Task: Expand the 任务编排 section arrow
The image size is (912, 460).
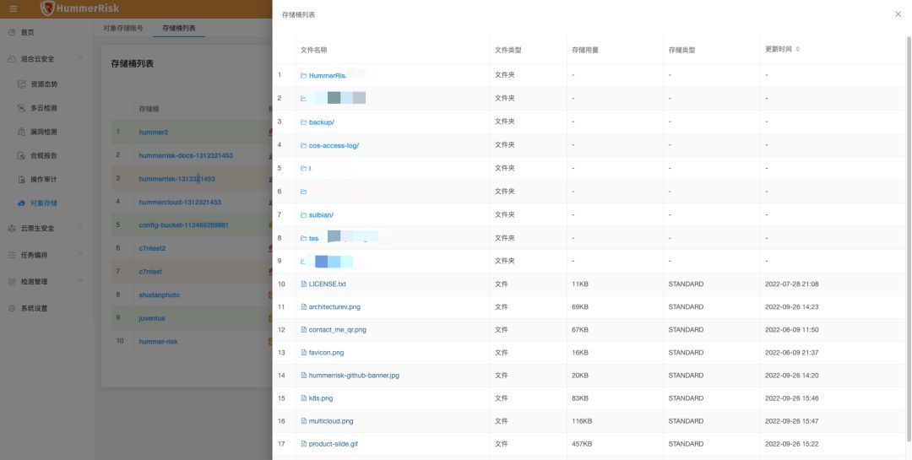Action: (80, 255)
